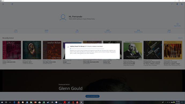Open the Windows Start menu

pos(2,102)
